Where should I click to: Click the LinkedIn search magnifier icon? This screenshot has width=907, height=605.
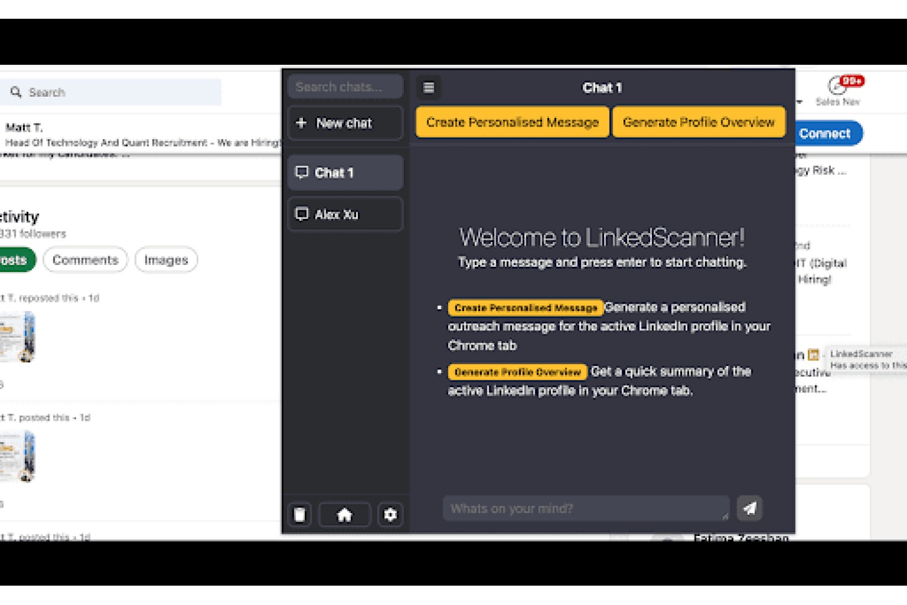16,92
